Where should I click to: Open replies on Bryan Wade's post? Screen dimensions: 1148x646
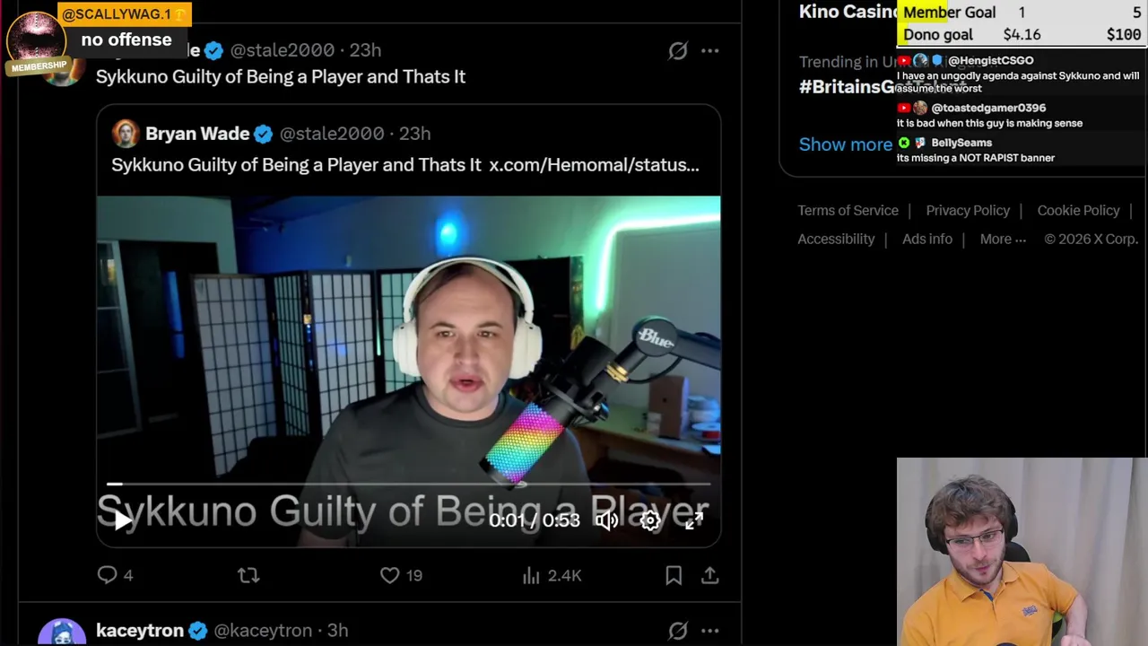pyautogui.click(x=115, y=575)
